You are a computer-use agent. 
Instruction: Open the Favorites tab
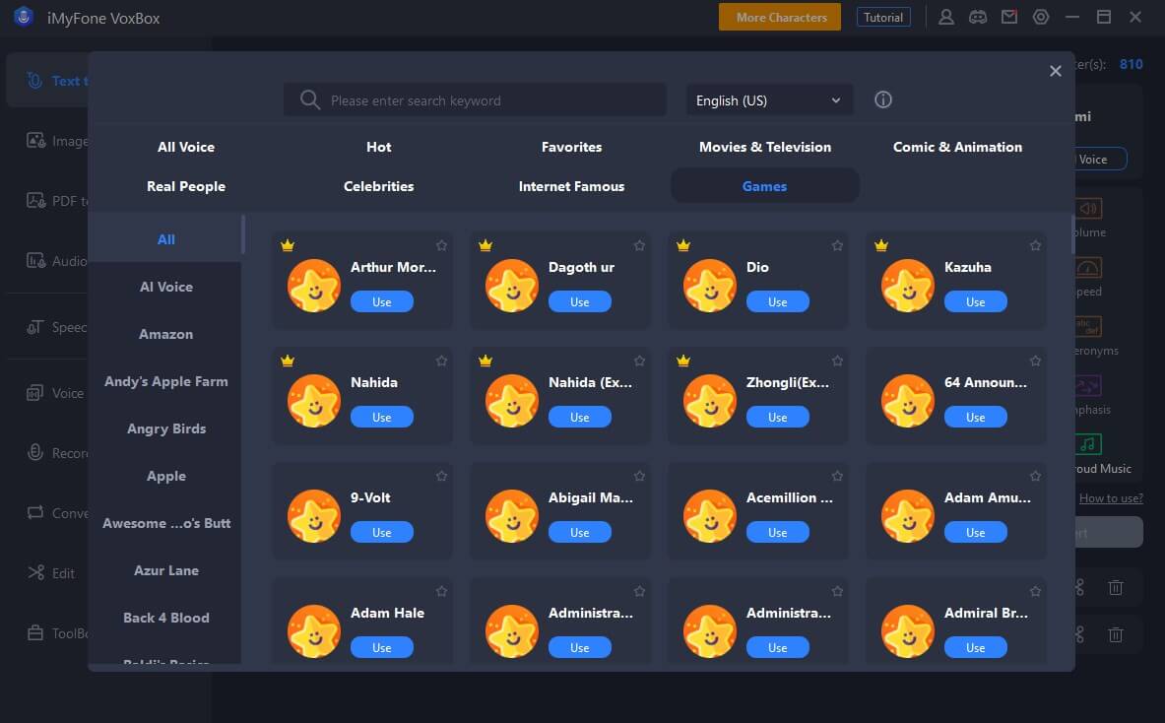[x=571, y=147]
